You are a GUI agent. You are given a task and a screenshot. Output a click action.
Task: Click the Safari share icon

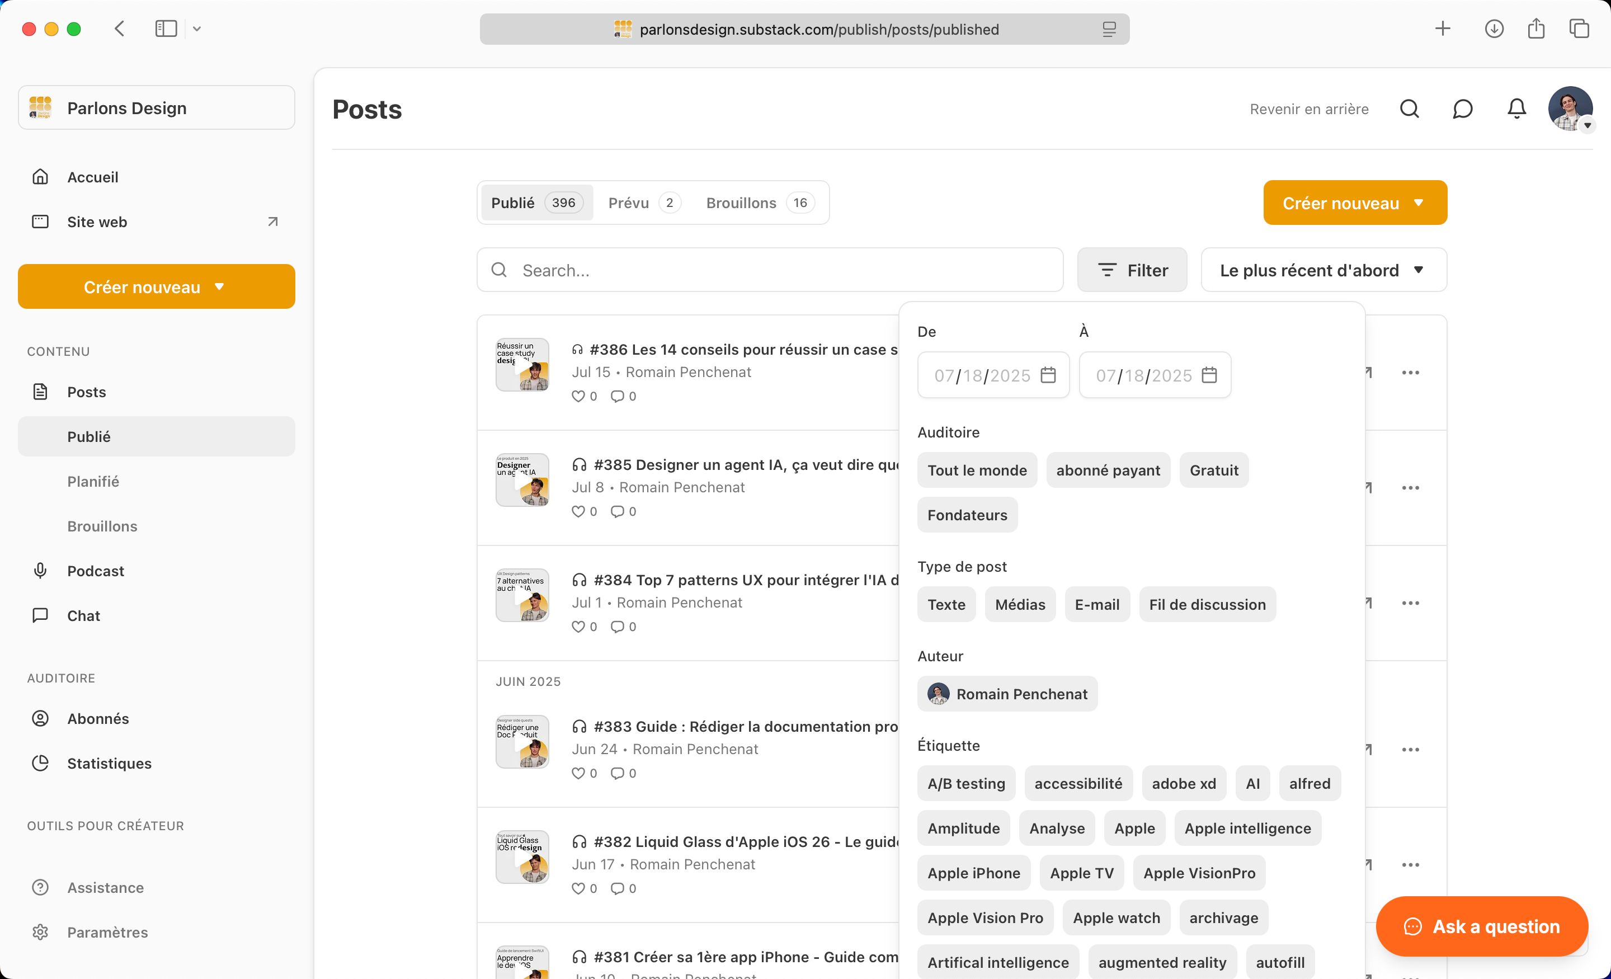pyautogui.click(x=1536, y=29)
